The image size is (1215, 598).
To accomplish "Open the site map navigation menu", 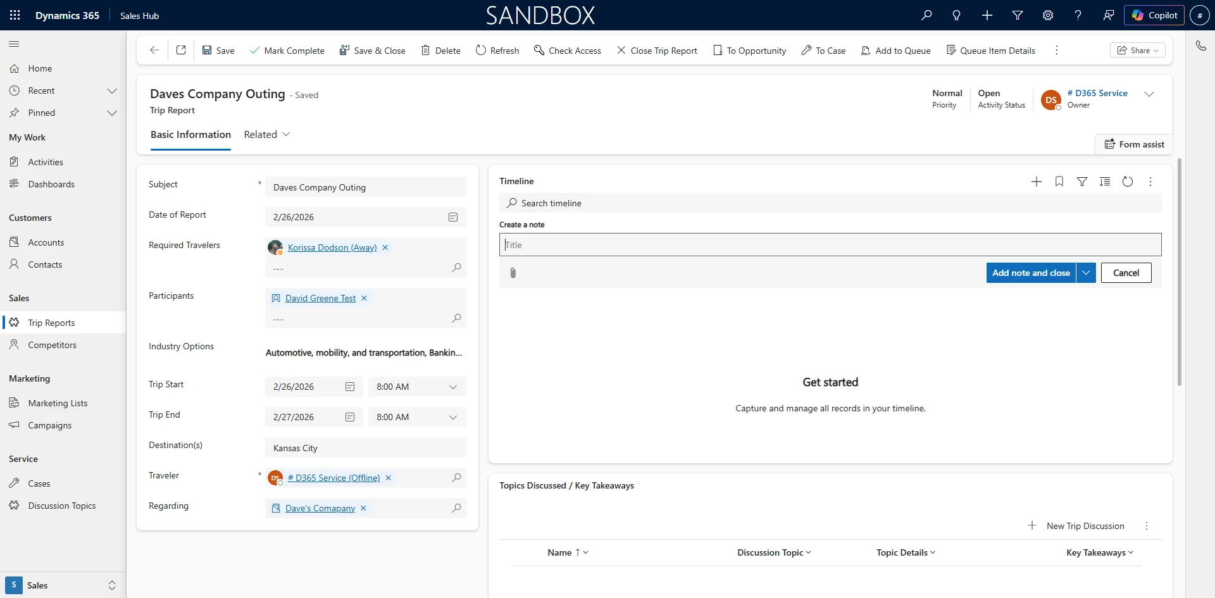I will click(14, 44).
